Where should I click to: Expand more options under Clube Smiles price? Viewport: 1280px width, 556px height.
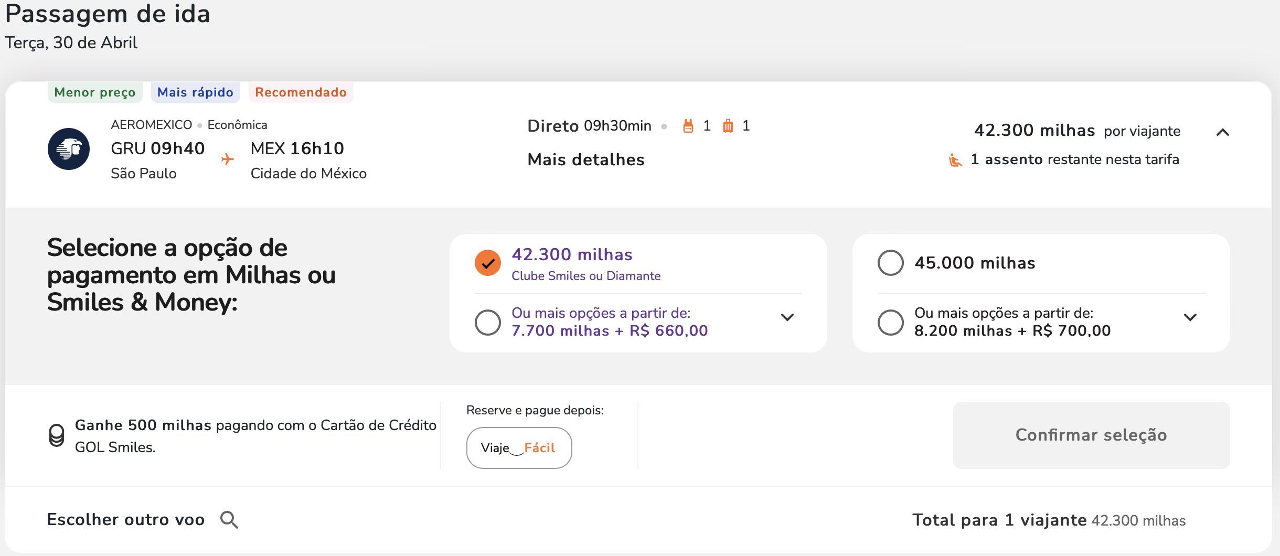[787, 317]
